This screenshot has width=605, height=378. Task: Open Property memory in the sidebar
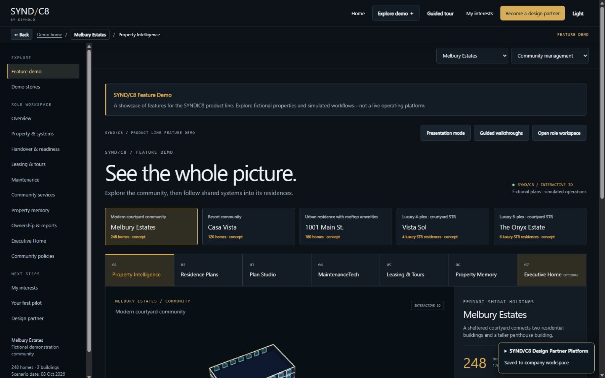click(x=31, y=210)
